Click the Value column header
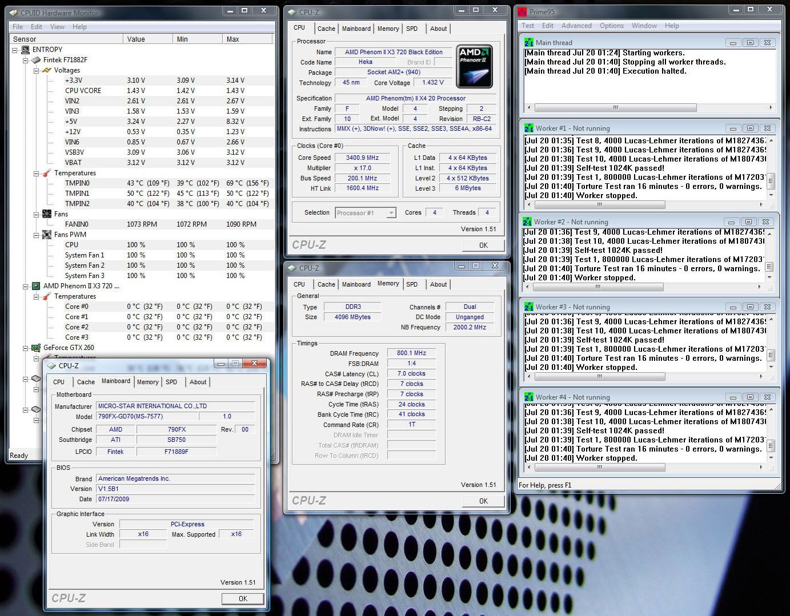790x616 pixels. tap(148, 39)
